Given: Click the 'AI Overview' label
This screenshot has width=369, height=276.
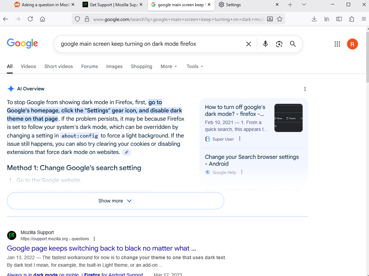Looking at the screenshot, I should [x=31, y=89].
